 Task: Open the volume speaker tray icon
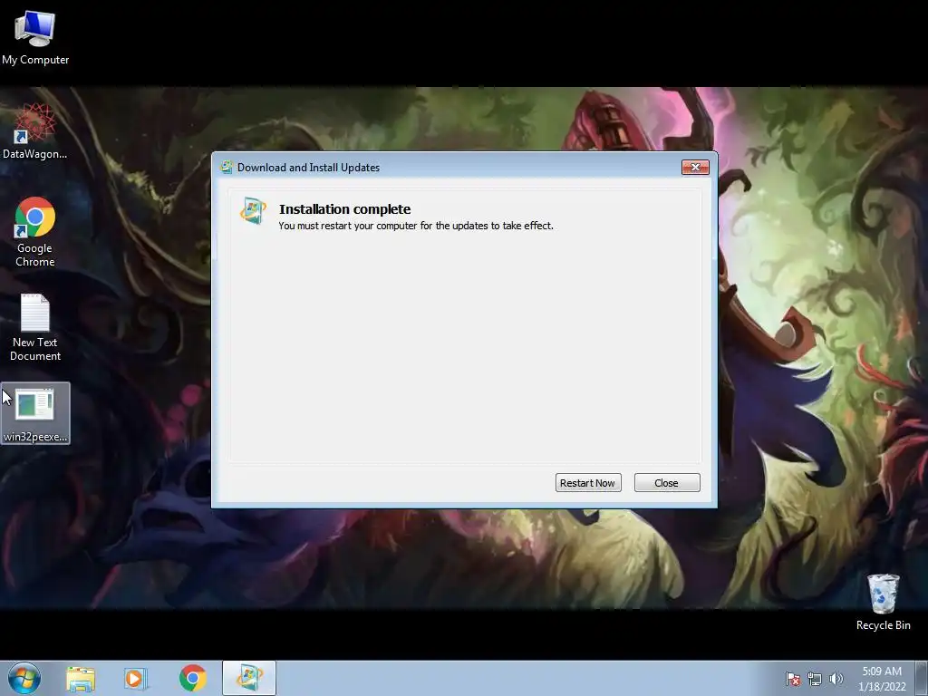coord(836,679)
